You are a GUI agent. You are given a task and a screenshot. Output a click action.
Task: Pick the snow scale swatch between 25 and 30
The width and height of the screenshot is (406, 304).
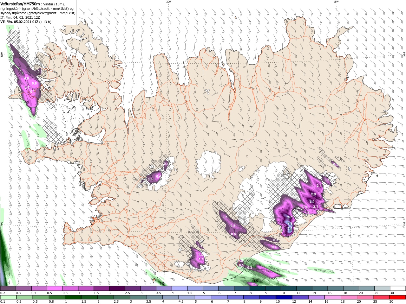382,288
